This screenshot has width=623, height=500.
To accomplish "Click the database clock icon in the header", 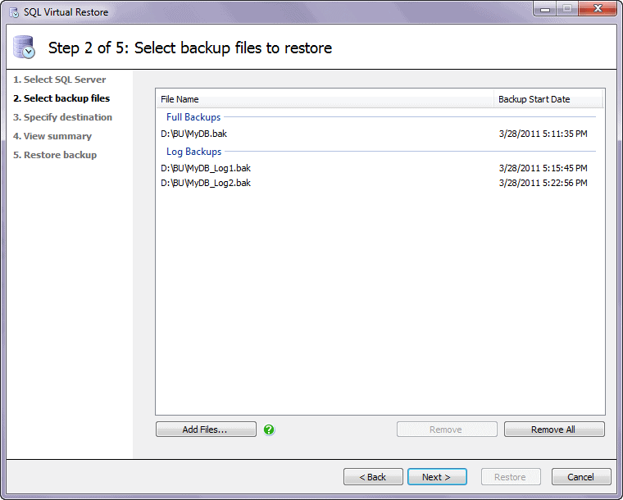I will 24,48.
